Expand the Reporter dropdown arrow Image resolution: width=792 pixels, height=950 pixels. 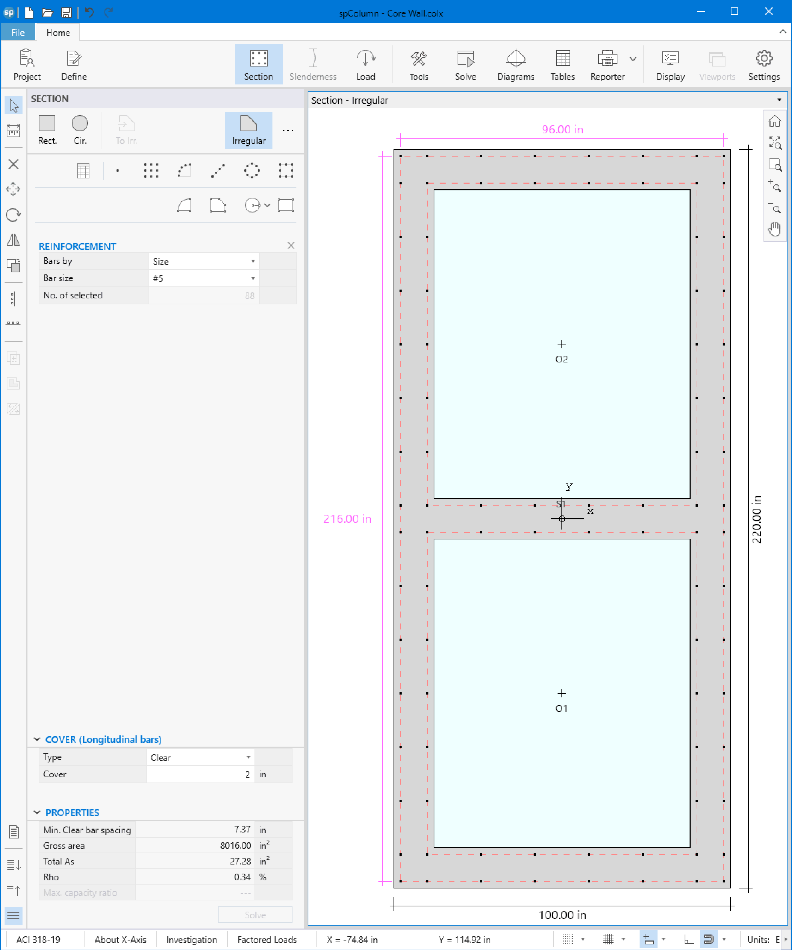click(x=633, y=59)
